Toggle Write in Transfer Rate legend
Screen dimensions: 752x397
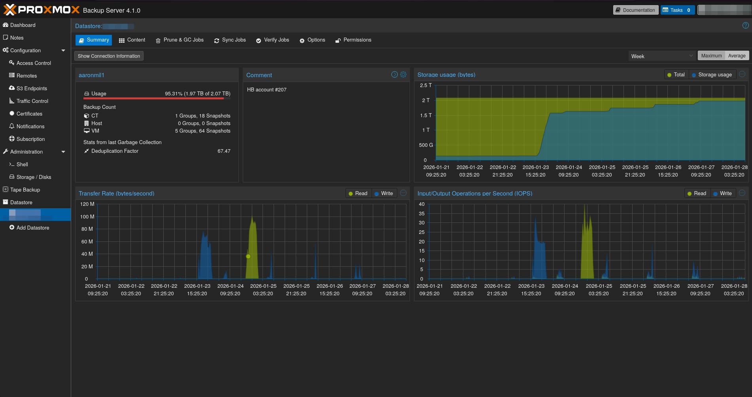[384, 193]
